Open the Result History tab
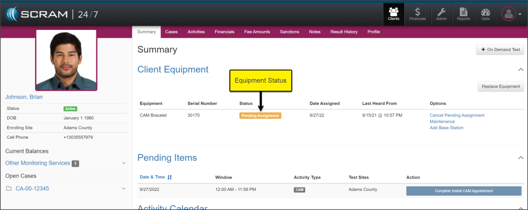This screenshot has height=210, width=528. [344, 32]
